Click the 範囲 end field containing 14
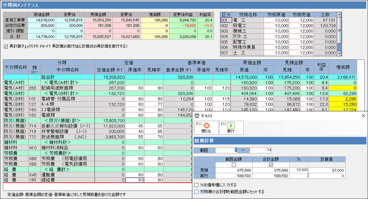 click(x=261, y=150)
